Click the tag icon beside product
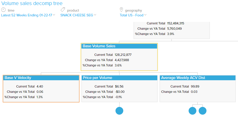The image size is (238, 125). click(x=63, y=10)
